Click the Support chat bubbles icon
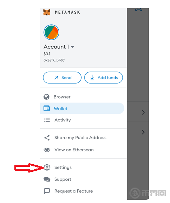Image resolution: width=170 pixels, height=203 pixels. 47,179
